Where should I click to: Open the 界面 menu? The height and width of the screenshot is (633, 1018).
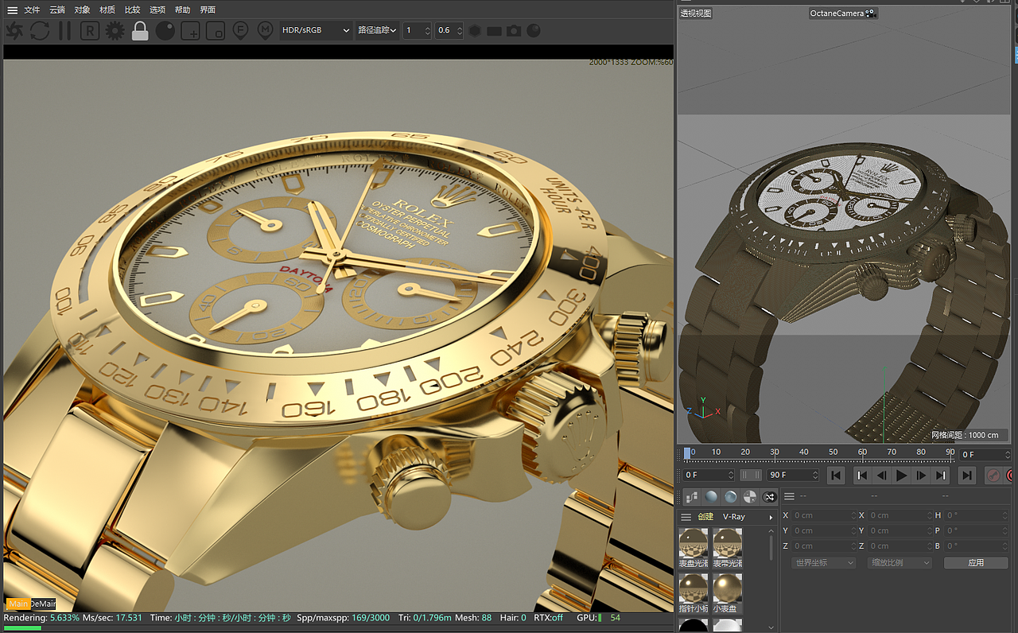[x=208, y=10]
